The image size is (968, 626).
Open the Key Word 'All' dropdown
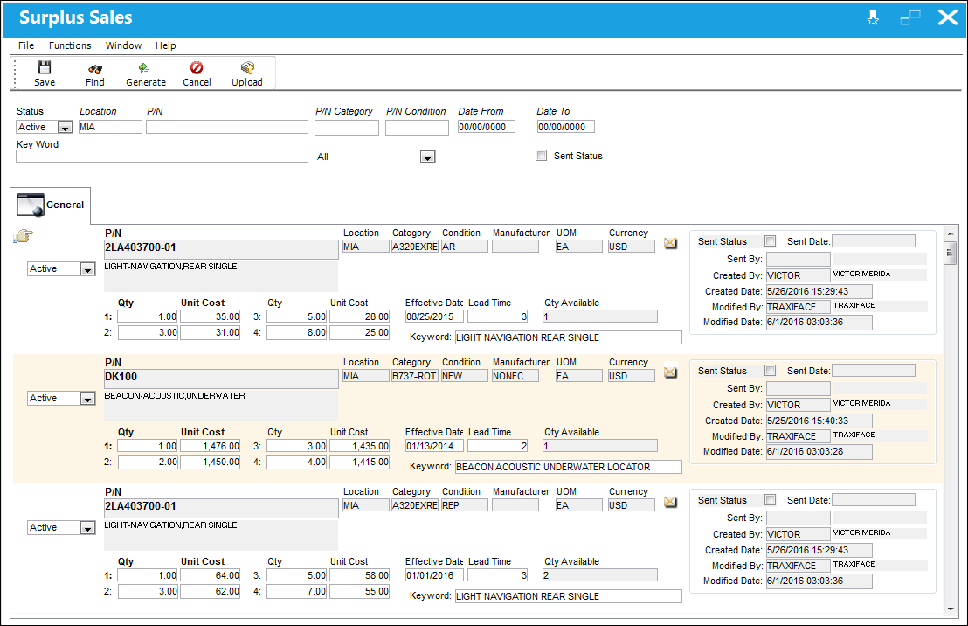(427, 157)
